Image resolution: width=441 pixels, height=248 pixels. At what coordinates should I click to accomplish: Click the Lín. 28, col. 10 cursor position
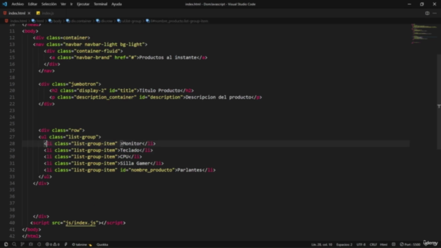pyautogui.click(x=322, y=245)
